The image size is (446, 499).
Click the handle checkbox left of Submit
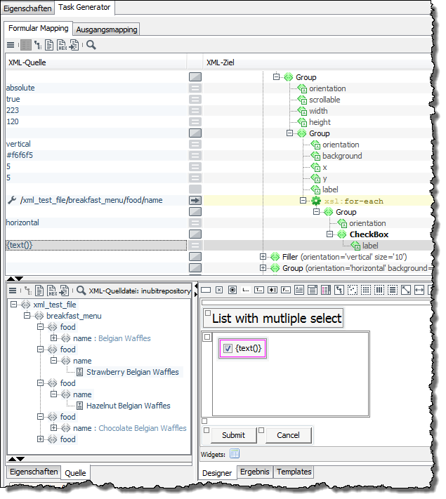point(206,430)
